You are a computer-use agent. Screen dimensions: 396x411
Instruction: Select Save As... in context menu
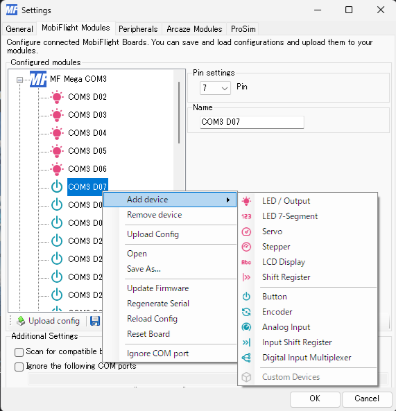click(x=171, y=269)
